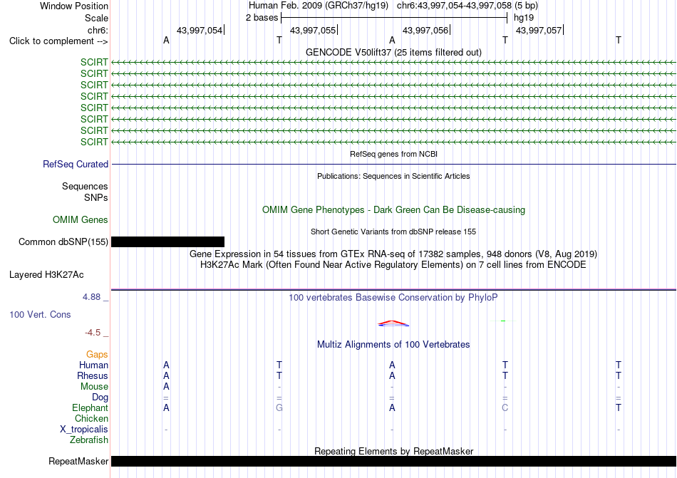Click the Zebrafish alignment row label
This screenshot has height=478, width=677.
[89, 440]
